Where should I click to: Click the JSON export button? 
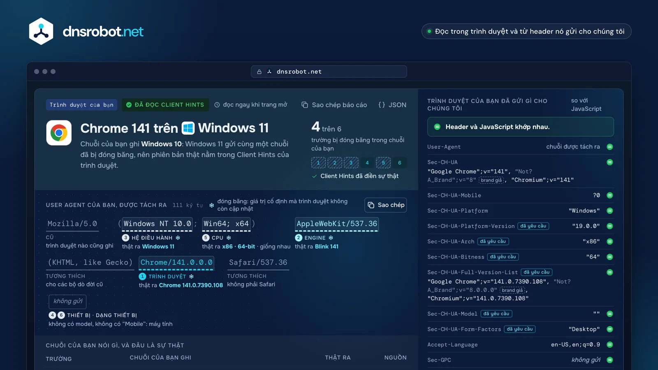(392, 105)
